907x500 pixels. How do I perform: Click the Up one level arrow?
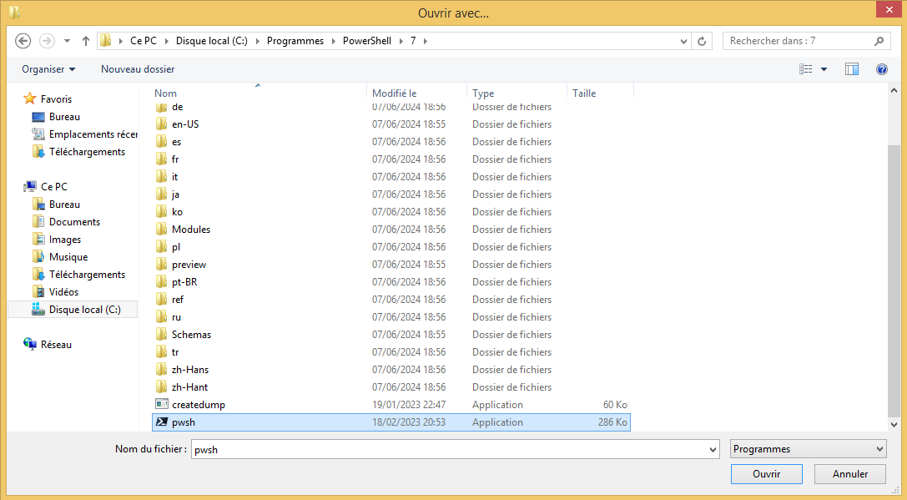tap(85, 41)
